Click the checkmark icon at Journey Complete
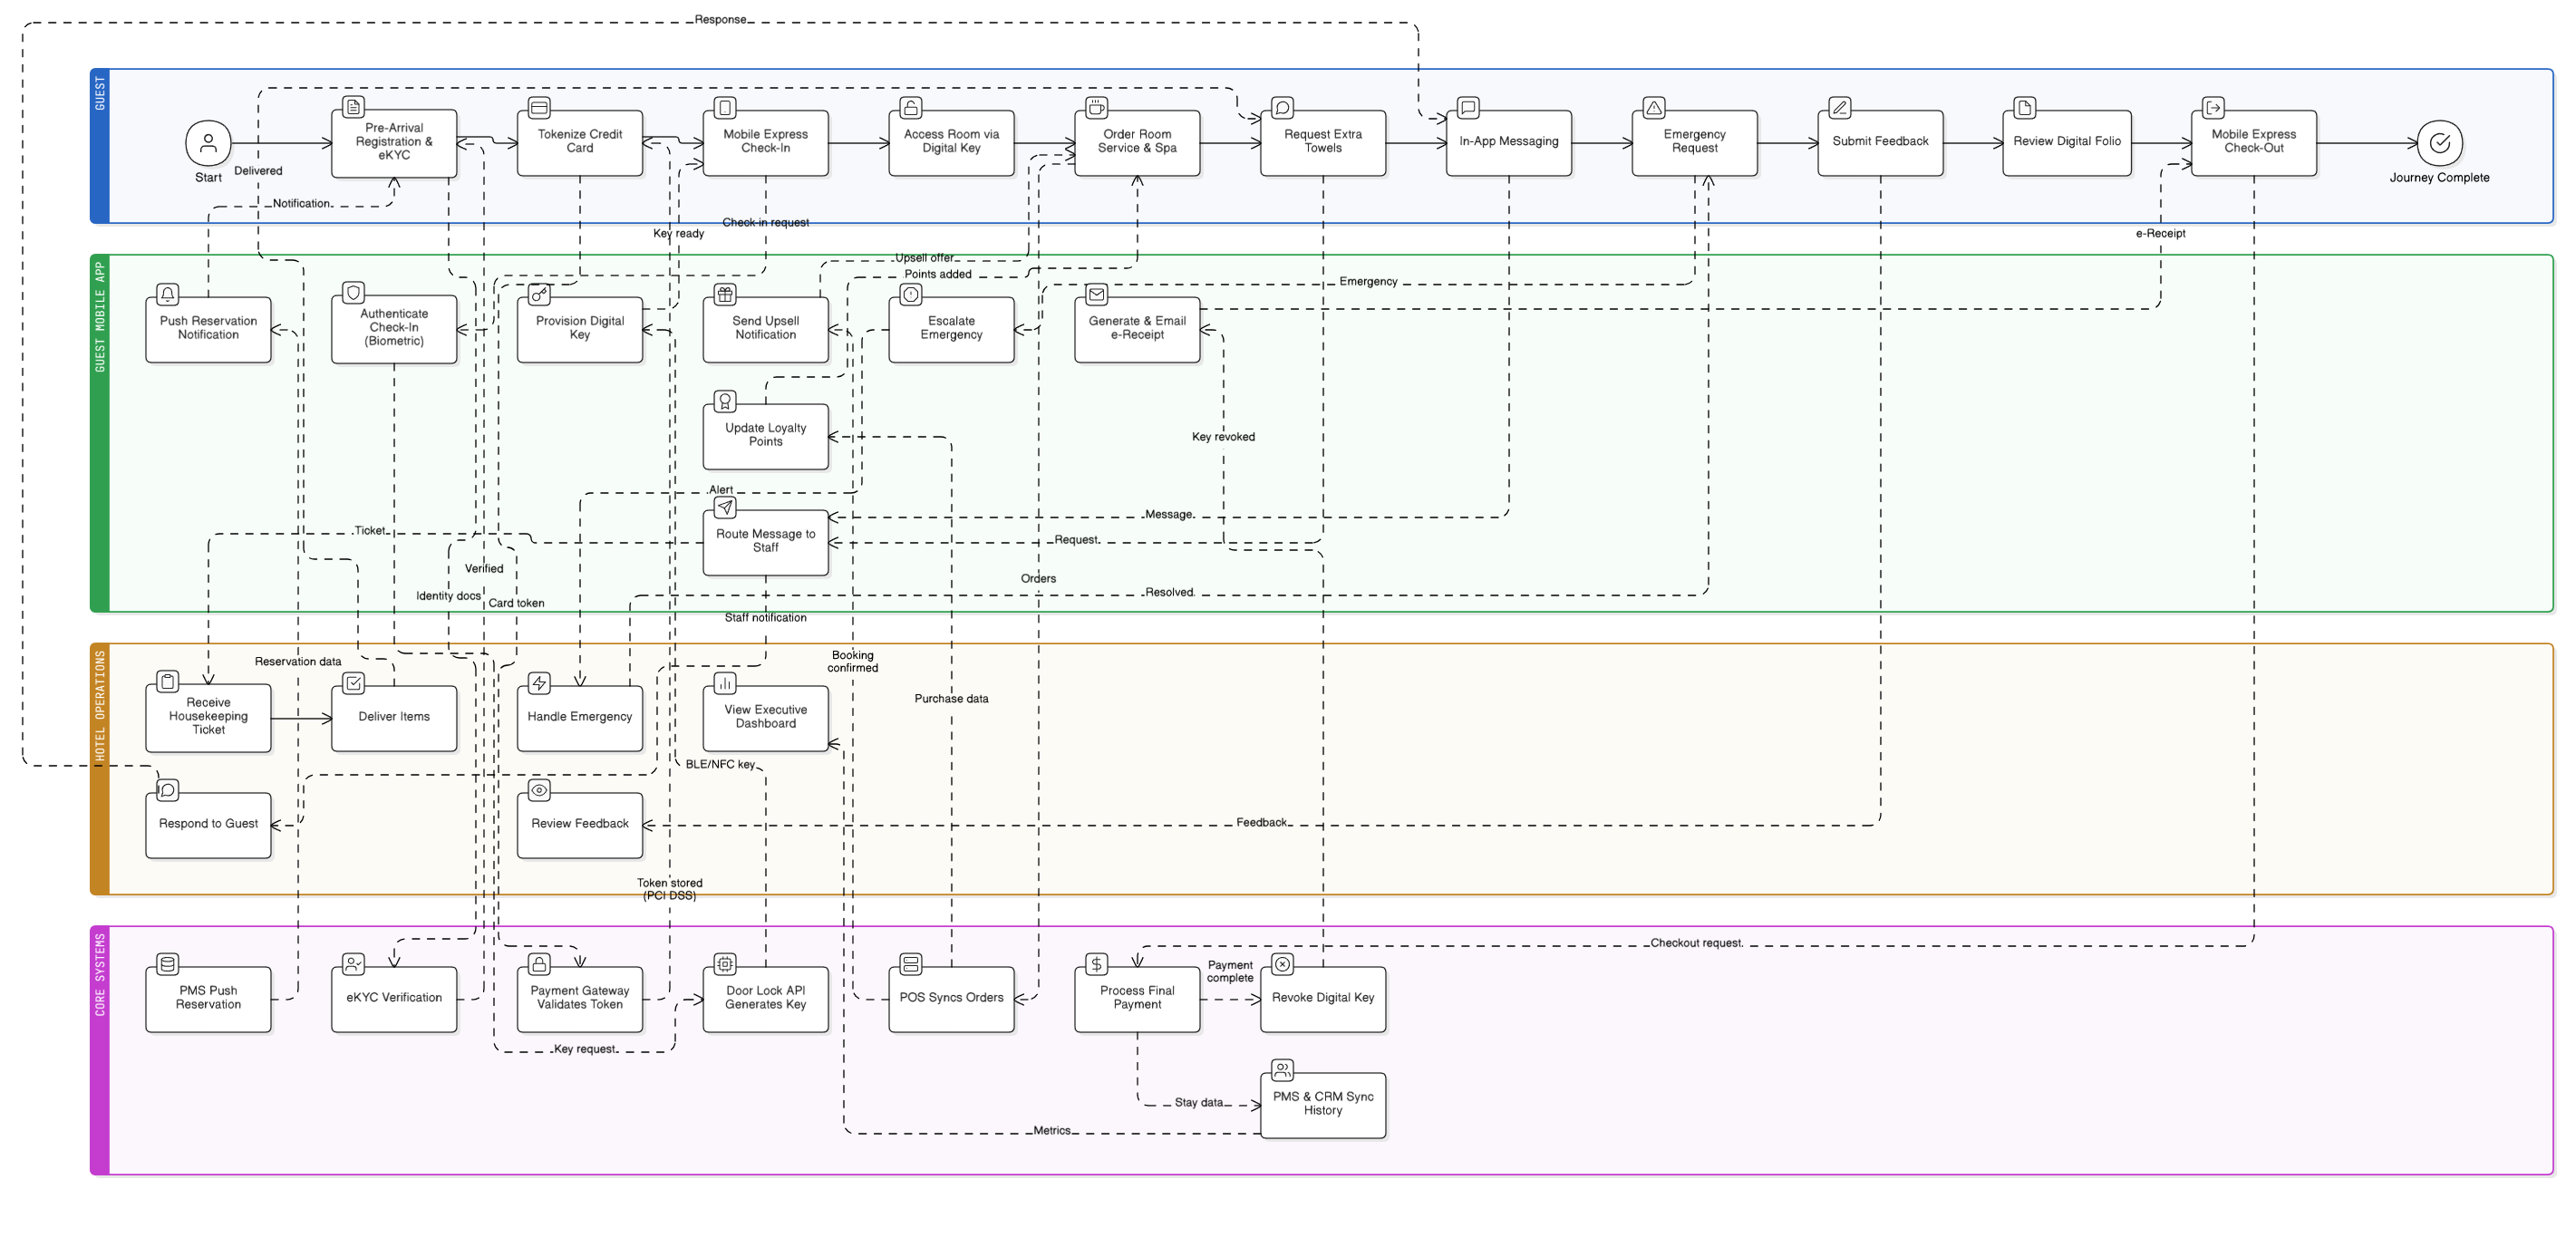This screenshot has height=1247, width=2576. (x=2440, y=145)
